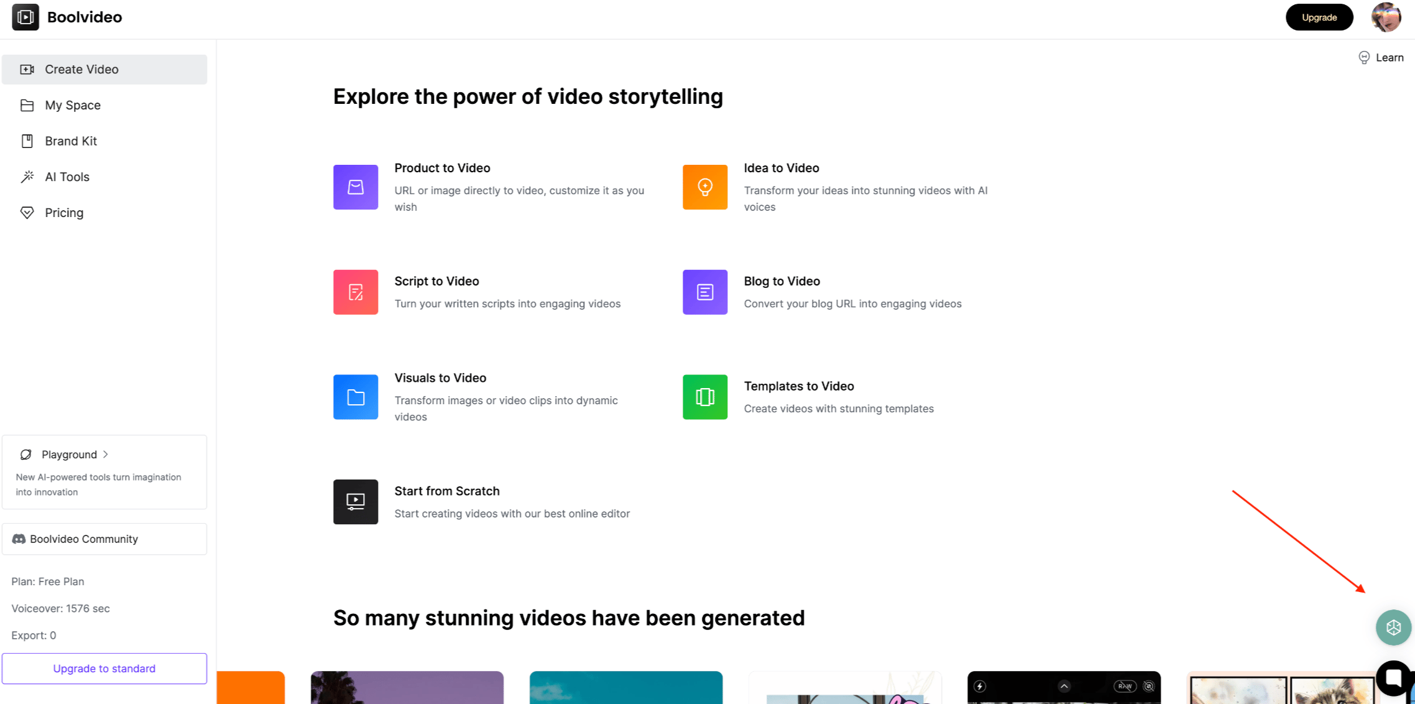The image size is (1415, 704).
Task: Click 'Create videos with stunning templates' text
Action: pyautogui.click(x=839, y=409)
